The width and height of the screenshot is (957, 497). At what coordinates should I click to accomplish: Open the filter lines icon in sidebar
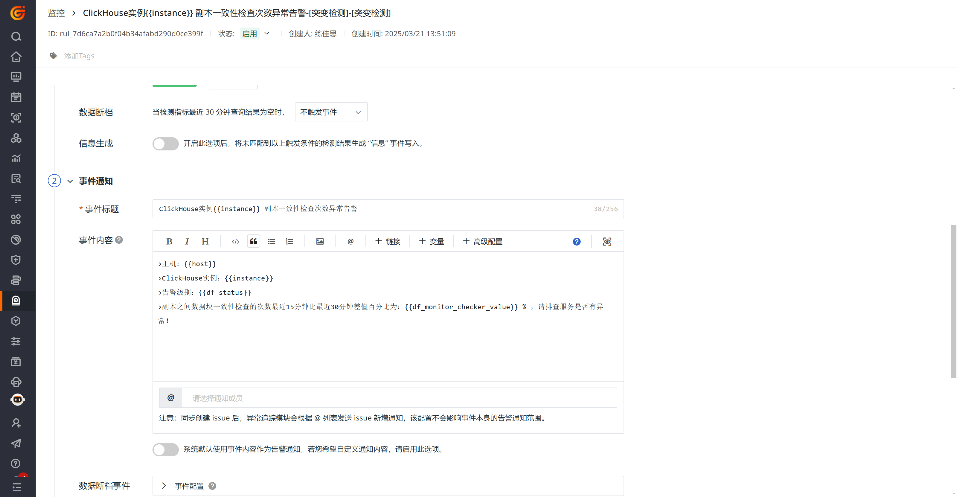[x=16, y=199]
